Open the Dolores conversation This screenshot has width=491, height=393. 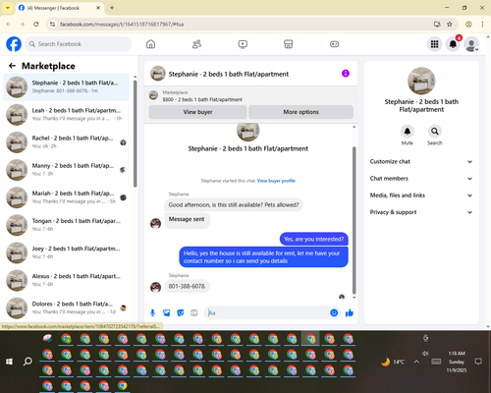pos(66,308)
